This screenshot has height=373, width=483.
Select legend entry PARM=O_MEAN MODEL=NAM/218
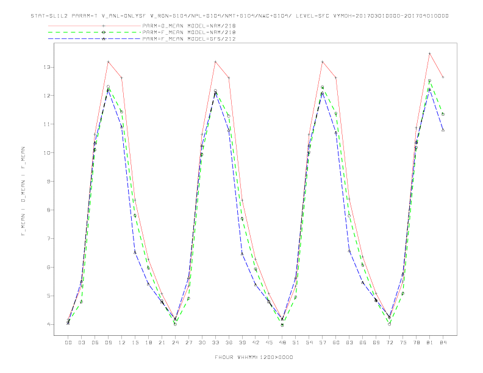[189, 26]
